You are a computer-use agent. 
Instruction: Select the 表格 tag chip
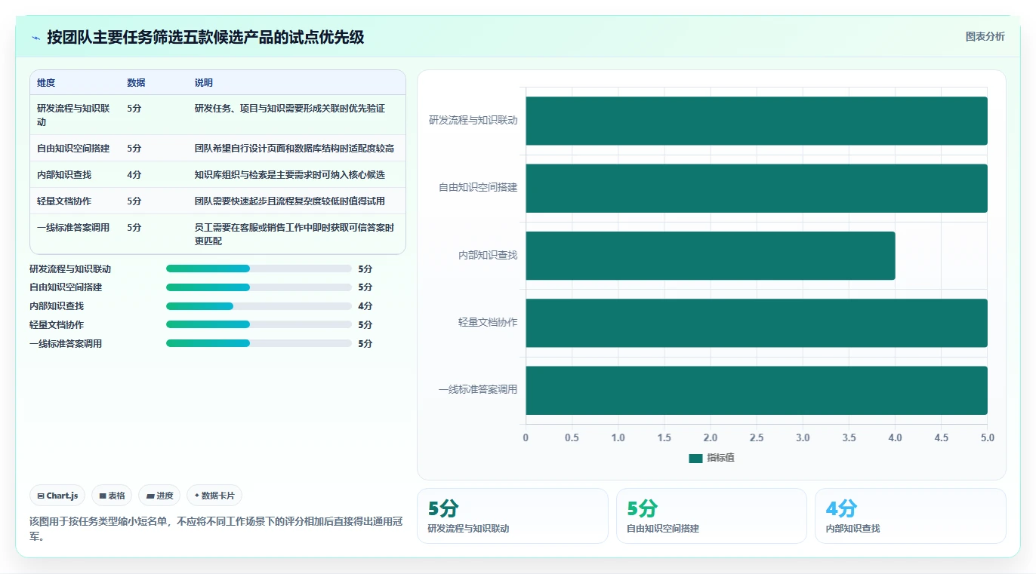point(112,496)
